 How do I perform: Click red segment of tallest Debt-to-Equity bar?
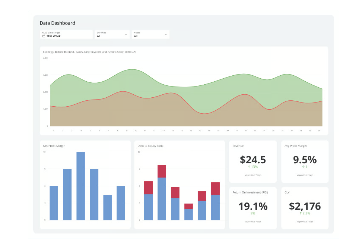point(162,171)
